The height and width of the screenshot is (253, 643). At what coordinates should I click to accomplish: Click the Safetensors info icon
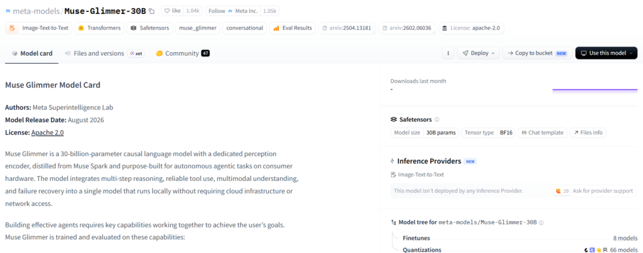click(437, 120)
